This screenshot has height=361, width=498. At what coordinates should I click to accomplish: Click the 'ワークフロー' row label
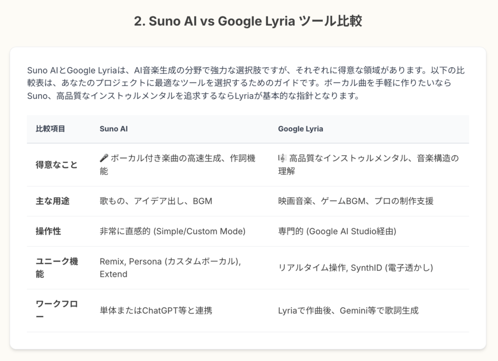point(56,310)
